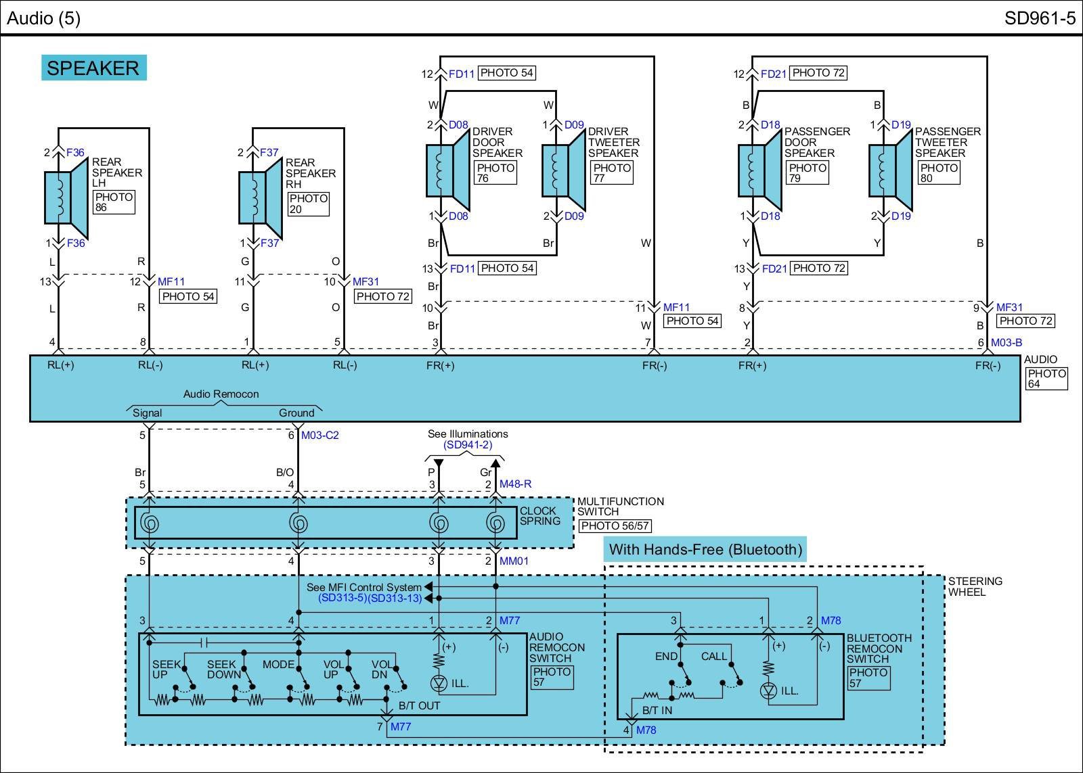Click the VOL UP switch contact

click(x=350, y=675)
